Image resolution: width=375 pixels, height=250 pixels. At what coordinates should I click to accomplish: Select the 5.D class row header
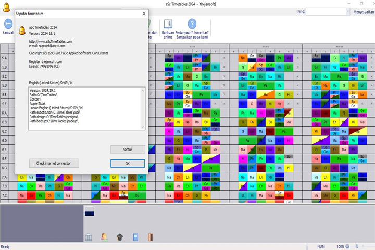(4, 85)
